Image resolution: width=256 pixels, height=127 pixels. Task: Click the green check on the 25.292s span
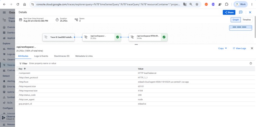[118, 37]
